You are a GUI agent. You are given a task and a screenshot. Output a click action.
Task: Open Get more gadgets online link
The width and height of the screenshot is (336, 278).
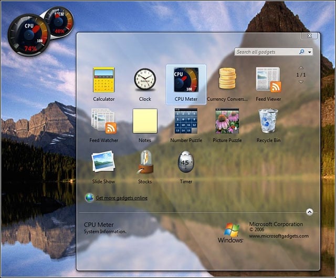(x=121, y=198)
